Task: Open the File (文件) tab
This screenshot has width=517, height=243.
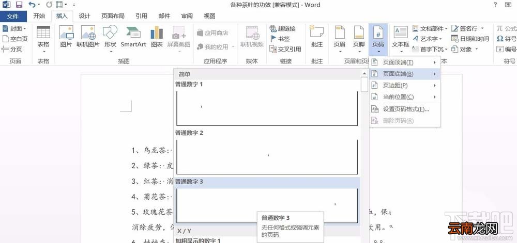Action: point(13,16)
